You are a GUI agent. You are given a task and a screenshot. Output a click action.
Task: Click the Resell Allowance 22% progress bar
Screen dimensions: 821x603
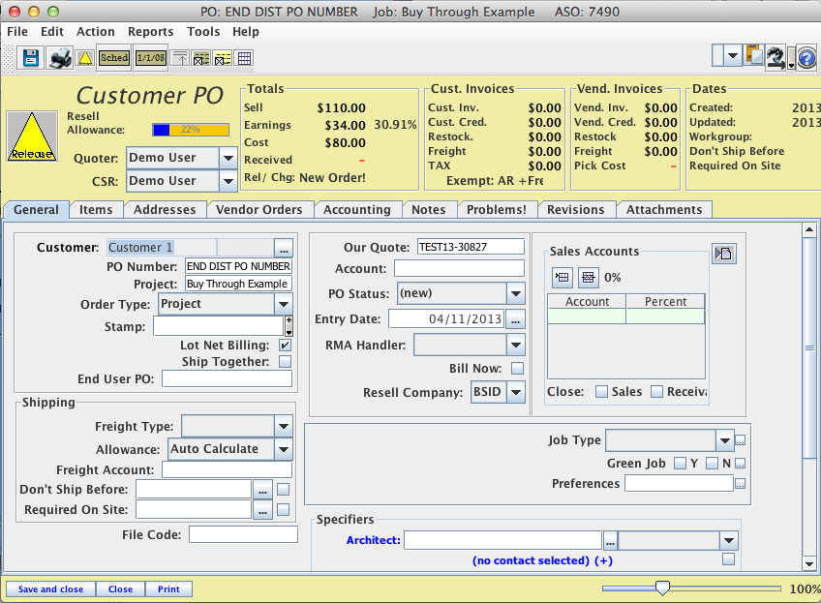191,130
